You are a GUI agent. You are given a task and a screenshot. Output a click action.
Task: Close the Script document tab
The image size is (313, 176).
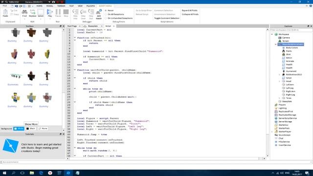[x=114, y=26]
